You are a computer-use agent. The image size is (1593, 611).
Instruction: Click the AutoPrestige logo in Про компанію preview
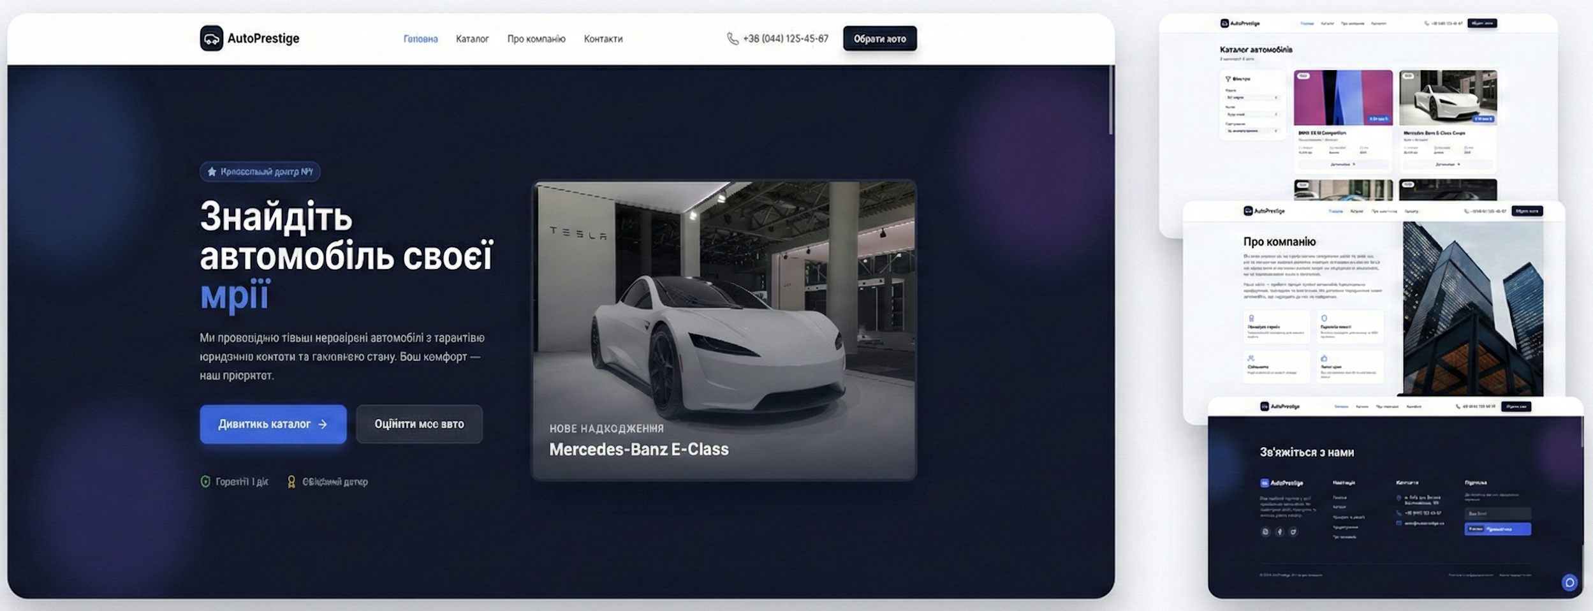click(1264, 211)
